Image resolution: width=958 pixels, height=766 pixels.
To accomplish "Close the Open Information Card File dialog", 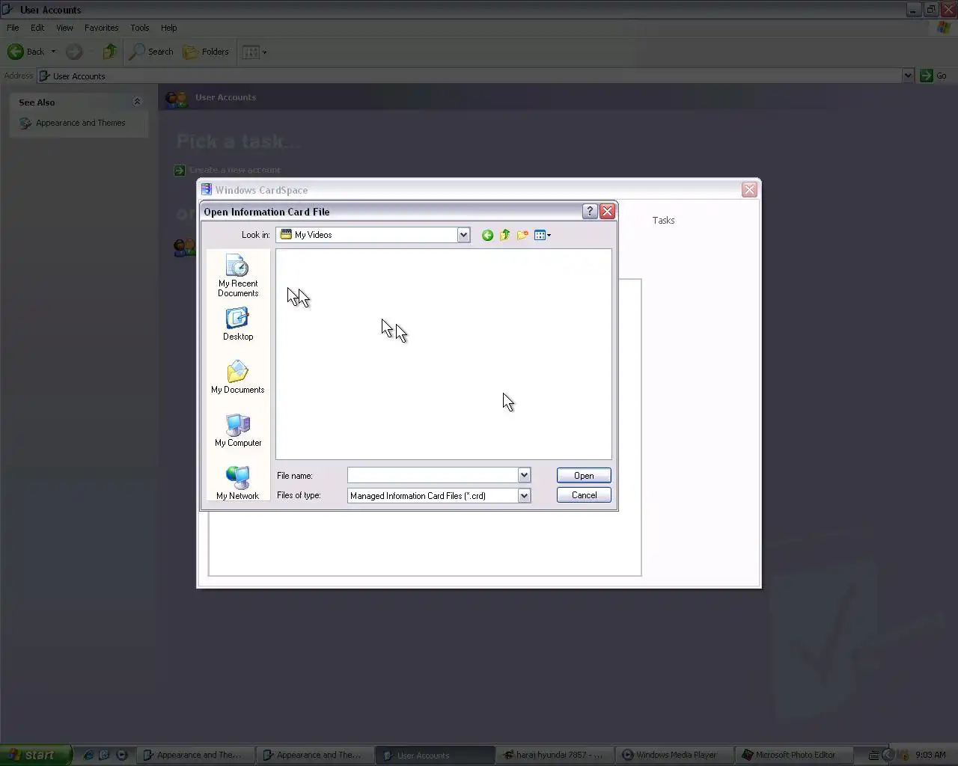I will (x=608, y=212).
